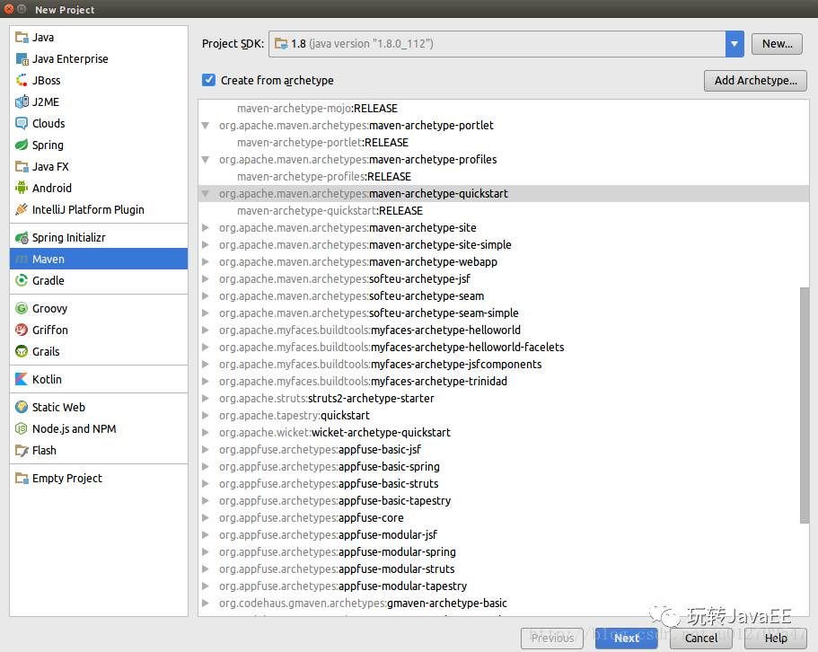Click the Node.js and NPM icon
This screenshot has width=818, height=652.
[x=22, y=428]
